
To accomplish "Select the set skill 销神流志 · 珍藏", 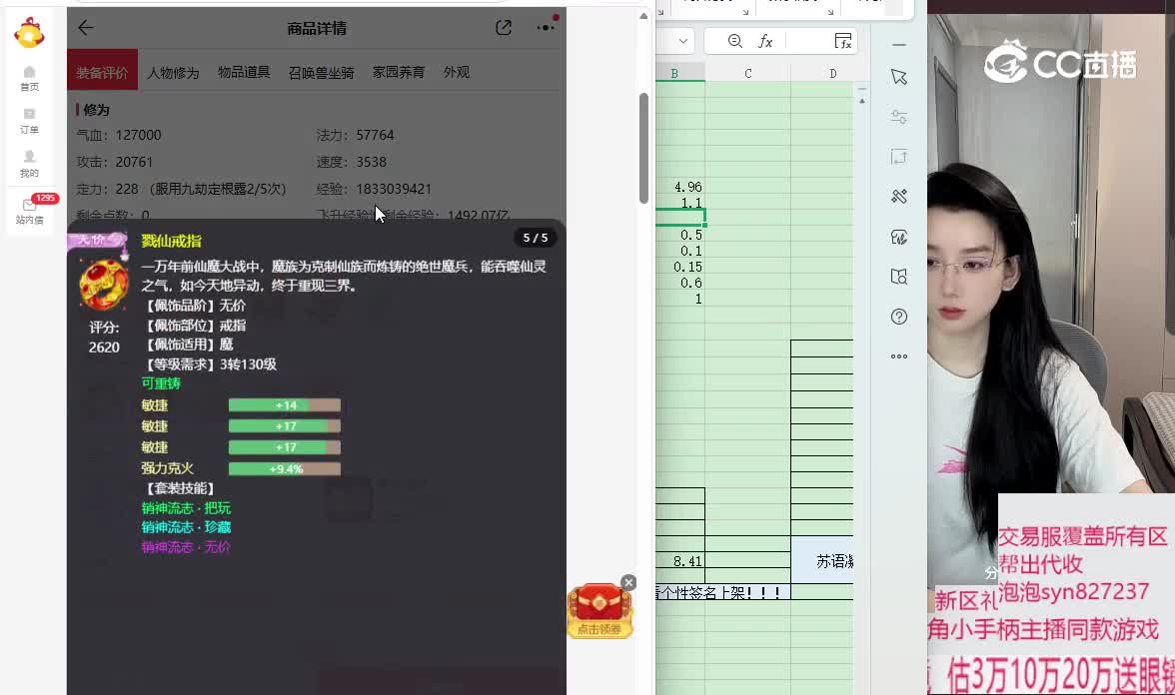I will click(186, 527).
